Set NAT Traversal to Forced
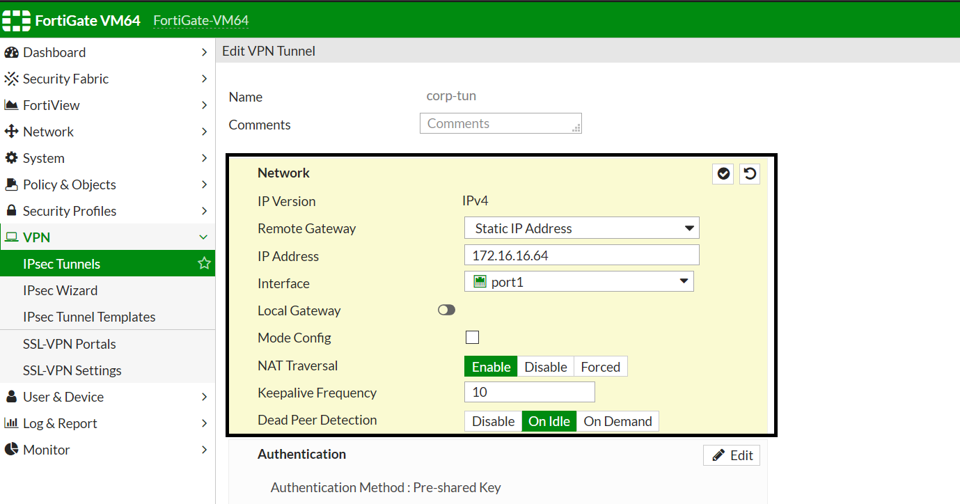 601,367
